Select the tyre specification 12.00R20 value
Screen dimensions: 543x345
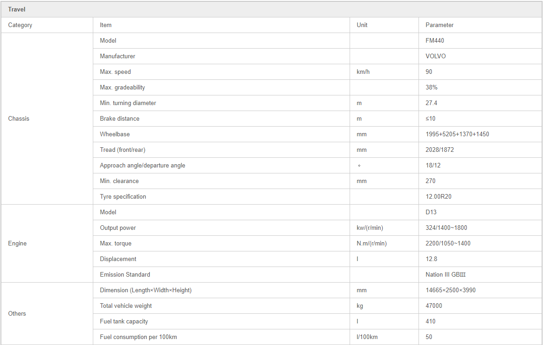point(438,196)
